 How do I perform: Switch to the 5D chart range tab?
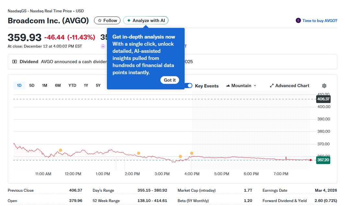coord(32,85)
